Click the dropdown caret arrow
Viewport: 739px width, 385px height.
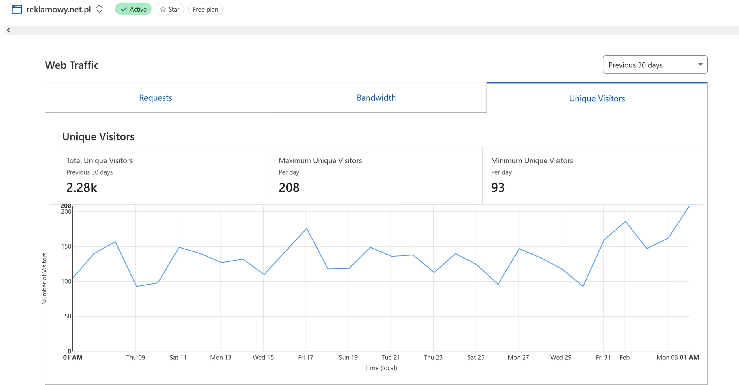[700, 65]
